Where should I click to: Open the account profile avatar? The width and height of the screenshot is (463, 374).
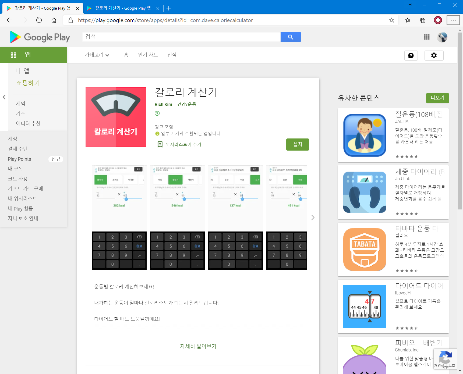coord(442,37)
